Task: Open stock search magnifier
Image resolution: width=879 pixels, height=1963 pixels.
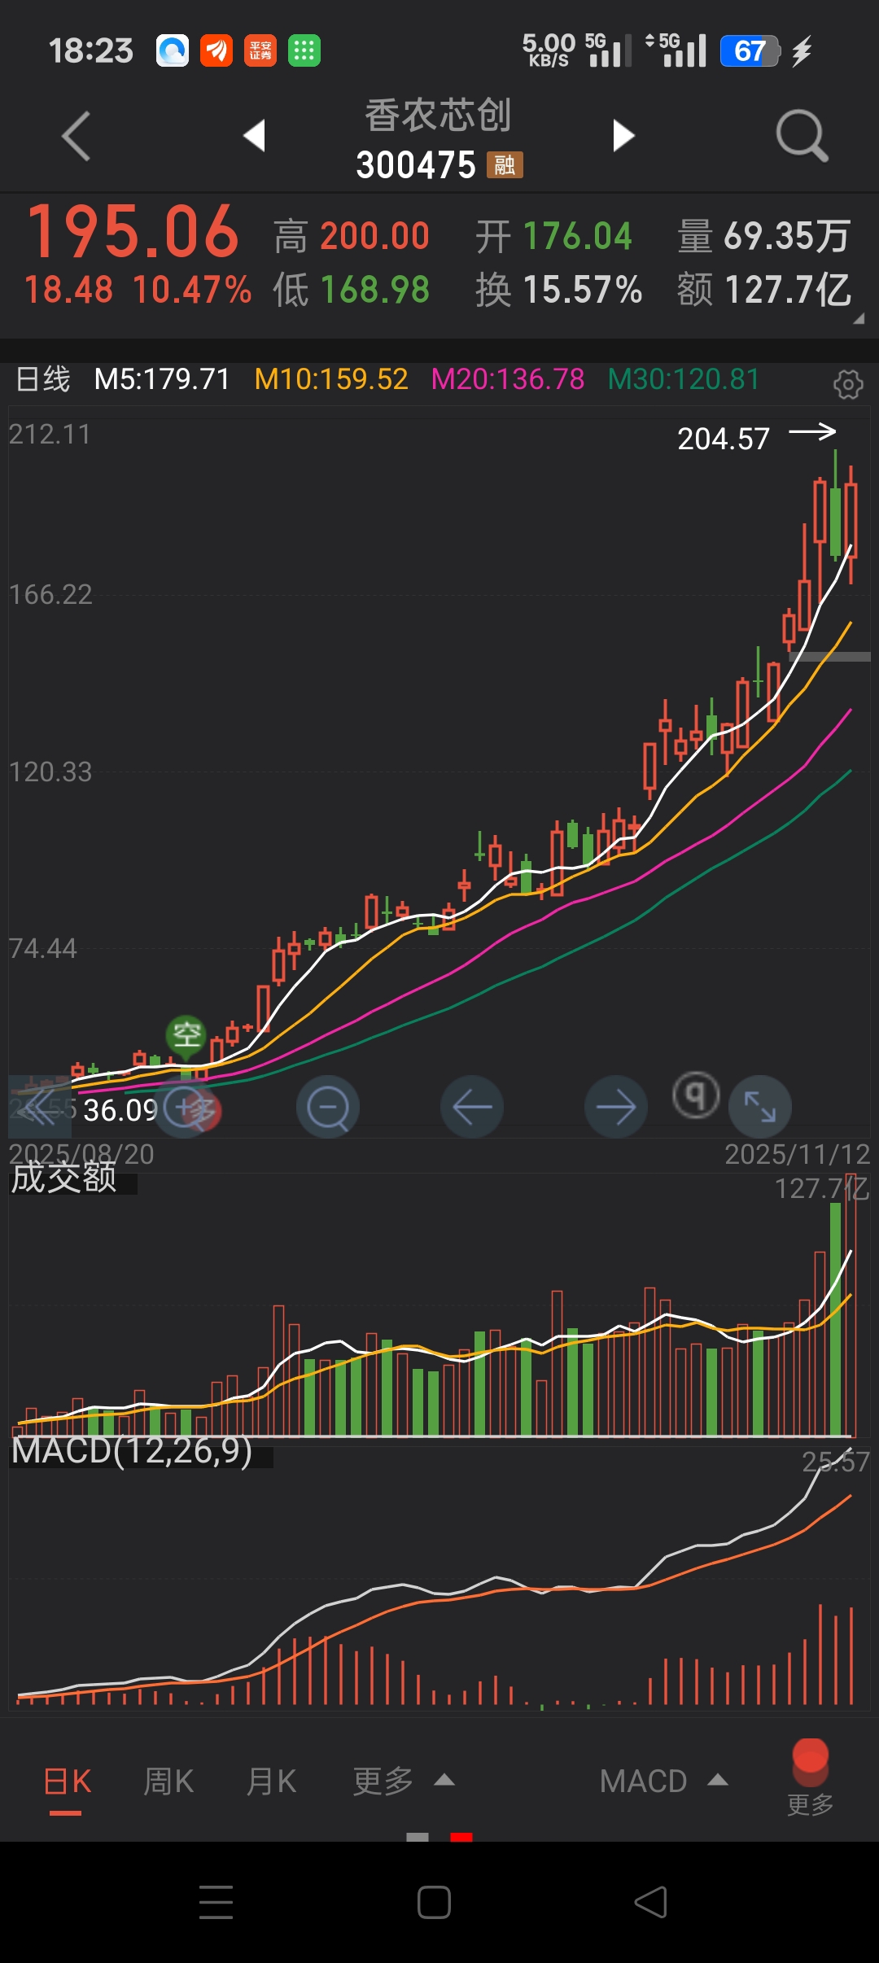Action: [802, 135]
